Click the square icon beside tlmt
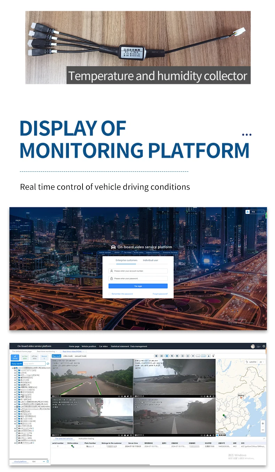 click(x=48, y=462)
